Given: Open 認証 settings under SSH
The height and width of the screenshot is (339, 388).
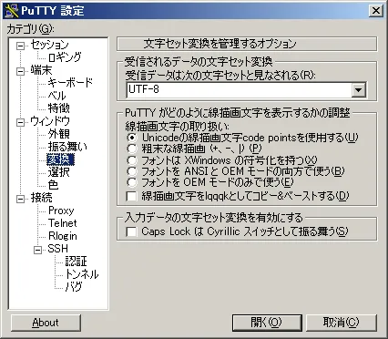Looking at the screenshot, I should [77, 262].
